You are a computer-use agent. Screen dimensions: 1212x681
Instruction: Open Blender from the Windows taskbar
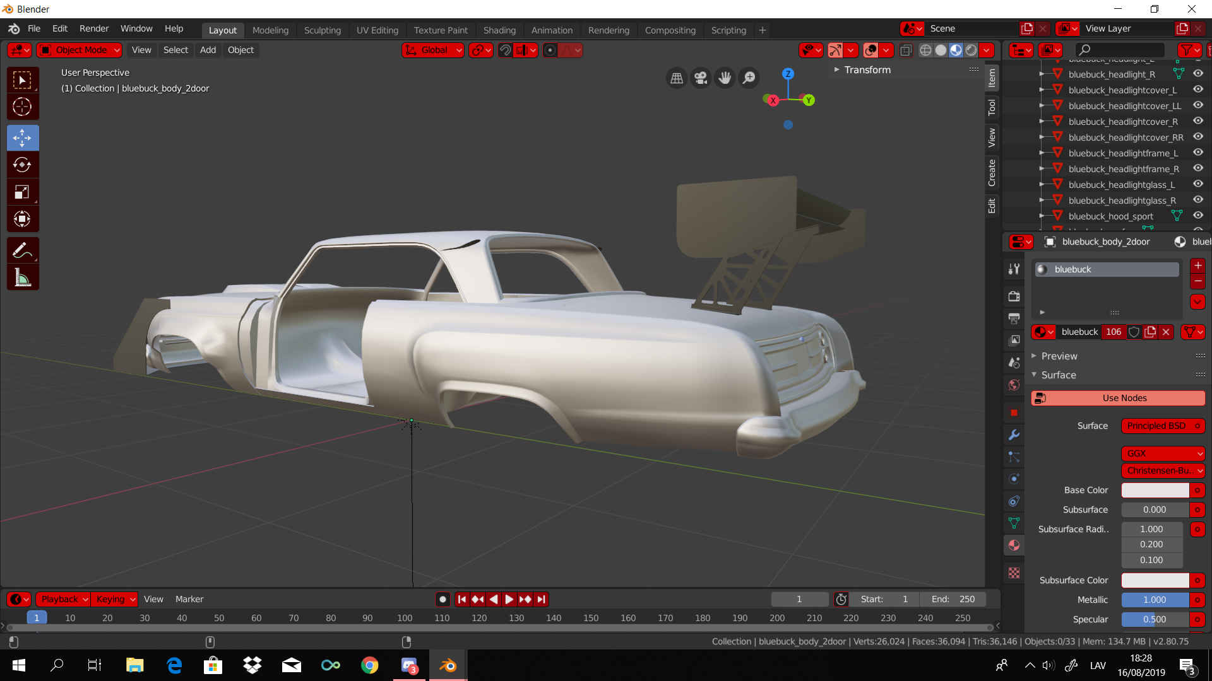pyautogui.click(x=448, y=665)
